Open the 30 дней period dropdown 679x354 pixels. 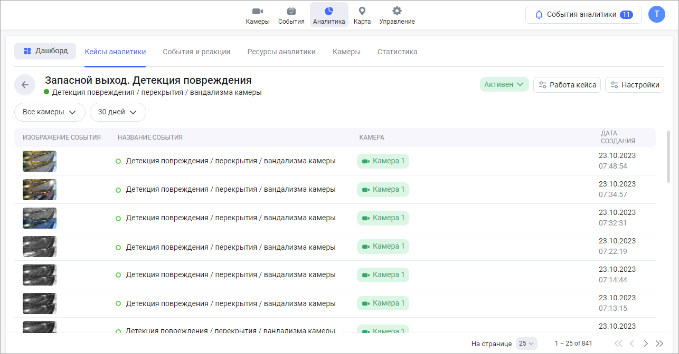tap(118, 112)
